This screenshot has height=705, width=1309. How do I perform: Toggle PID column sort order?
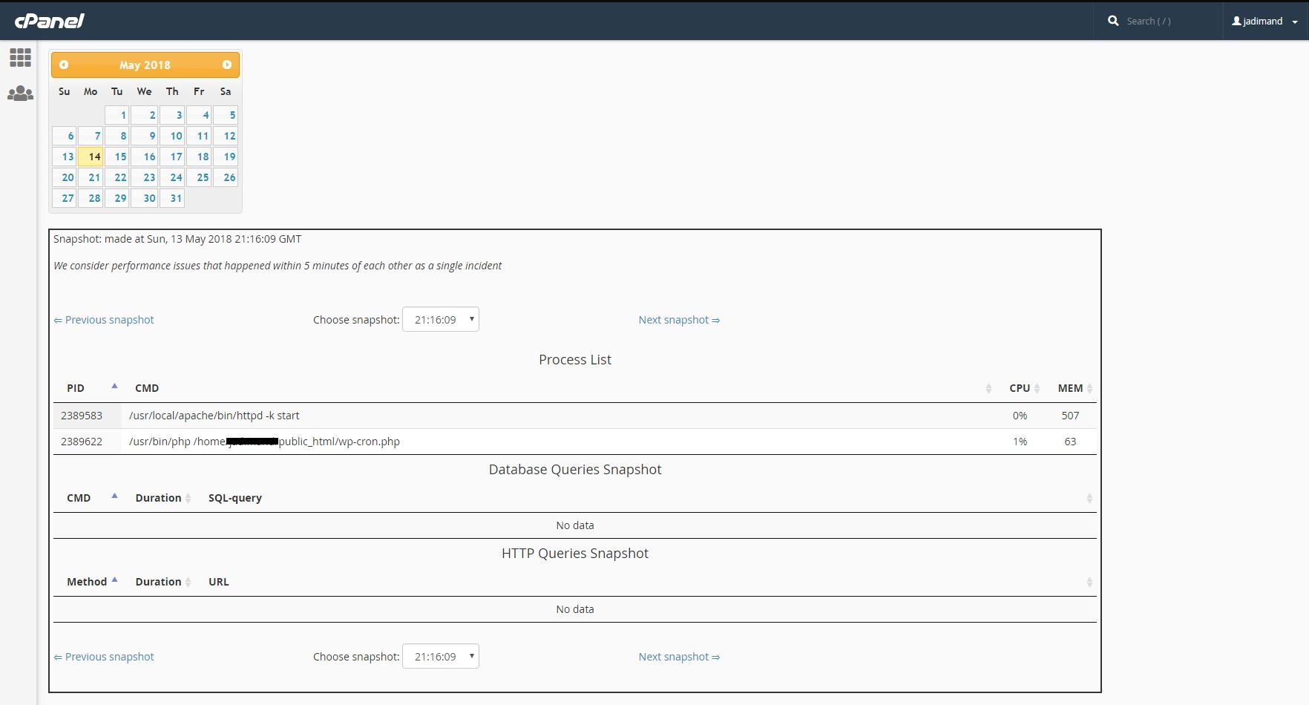[115, 385]
